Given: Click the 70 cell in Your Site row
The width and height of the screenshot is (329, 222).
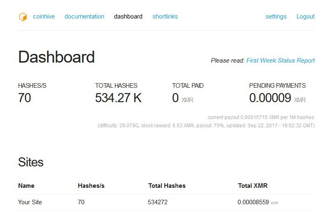Looking at the screenshot, I should pyautogui.click(x=81, y=202).
